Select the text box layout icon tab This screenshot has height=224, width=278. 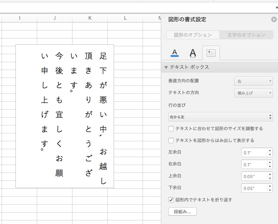pos(211,53)
